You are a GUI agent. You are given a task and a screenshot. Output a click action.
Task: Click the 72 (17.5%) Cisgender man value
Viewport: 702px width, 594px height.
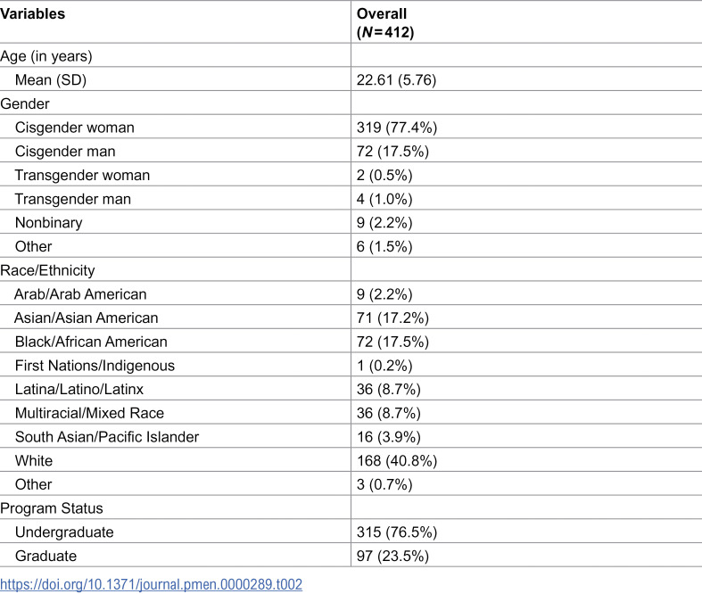(x=392, y=152)
